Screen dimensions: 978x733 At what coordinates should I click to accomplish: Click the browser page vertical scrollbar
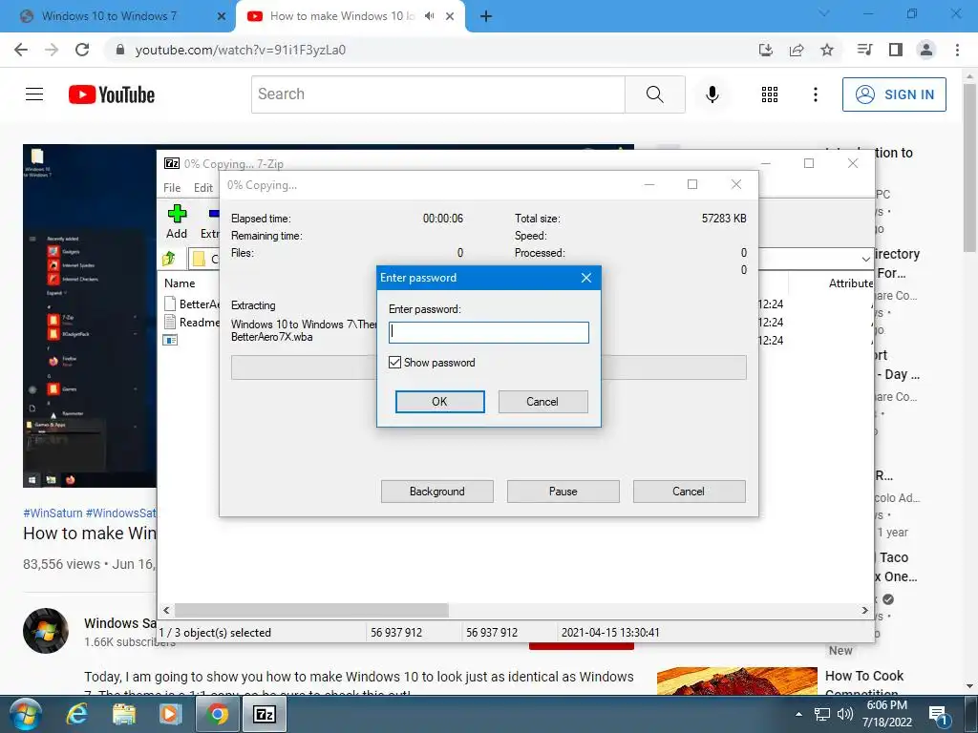(x=969, y=167)
